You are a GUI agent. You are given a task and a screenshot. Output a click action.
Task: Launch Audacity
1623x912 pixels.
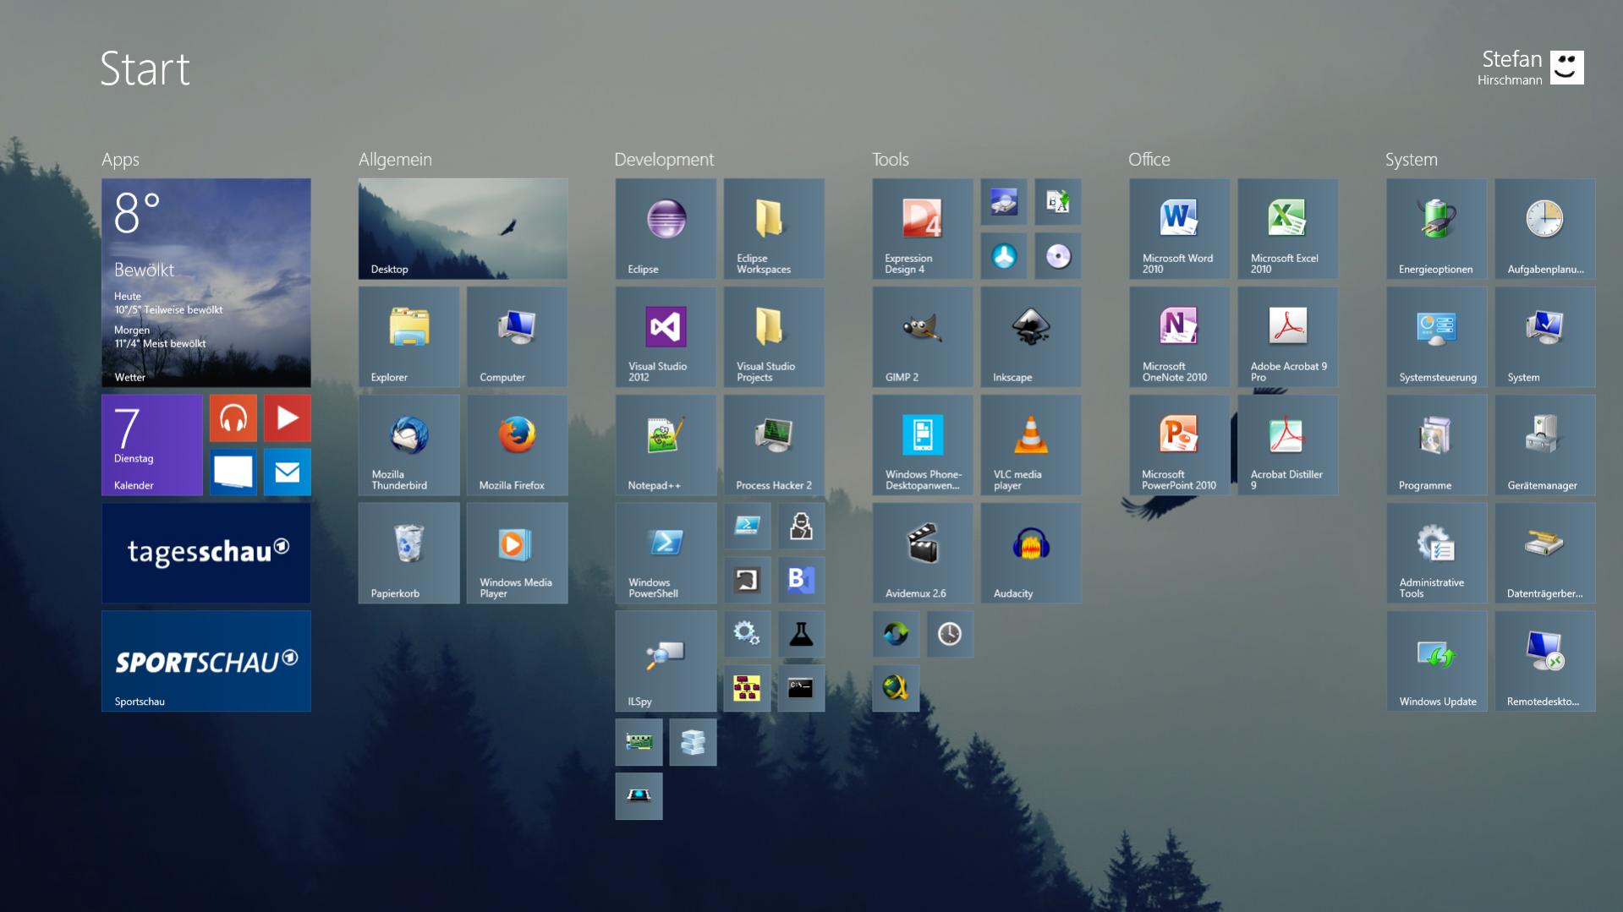pos(1031,553)
